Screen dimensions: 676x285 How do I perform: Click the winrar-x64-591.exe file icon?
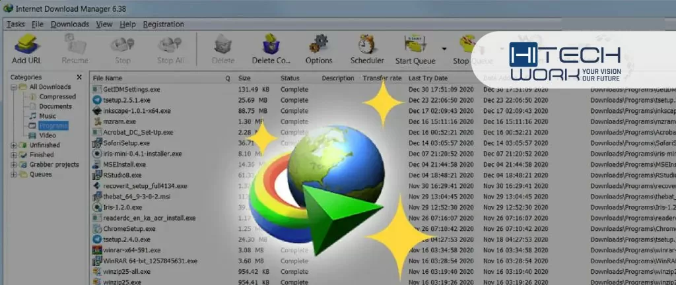pos(97,250)
